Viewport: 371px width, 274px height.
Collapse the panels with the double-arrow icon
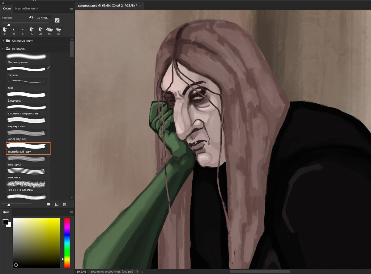(x=3, y=3)
